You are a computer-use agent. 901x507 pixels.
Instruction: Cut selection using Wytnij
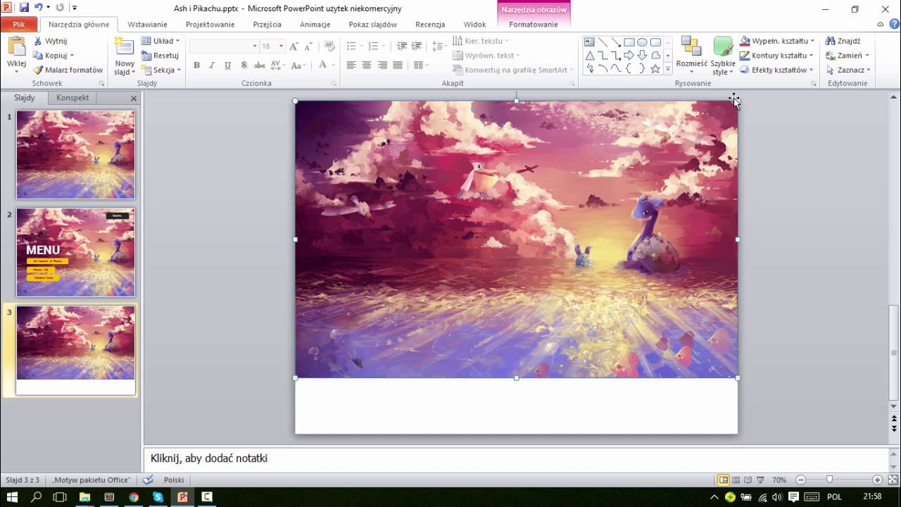pos(51,41)
